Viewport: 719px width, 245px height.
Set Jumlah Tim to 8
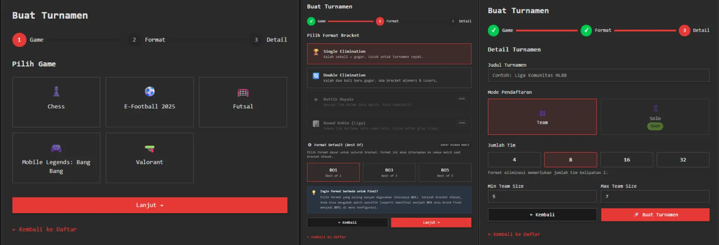571,160
